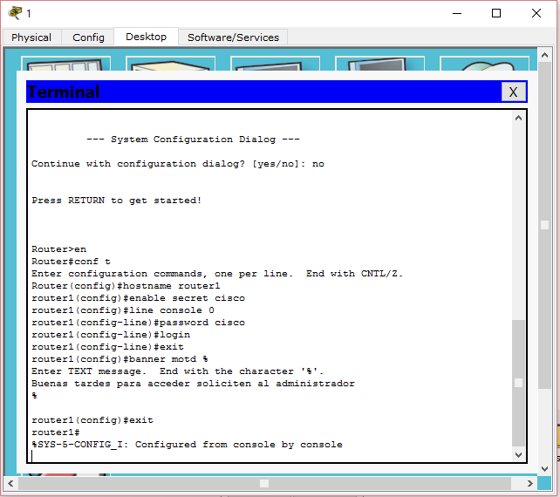Click the 'router1(config)#banner motd %' line
Screen dimensions: 560x497
tap(120, 359)
